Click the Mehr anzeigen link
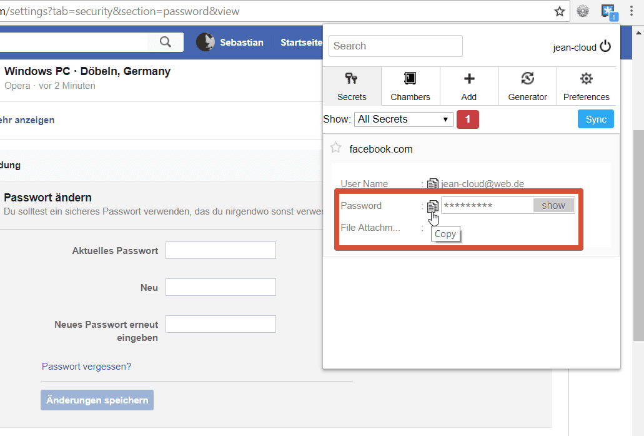Screen dimensions: 644x436 point(27,120)
